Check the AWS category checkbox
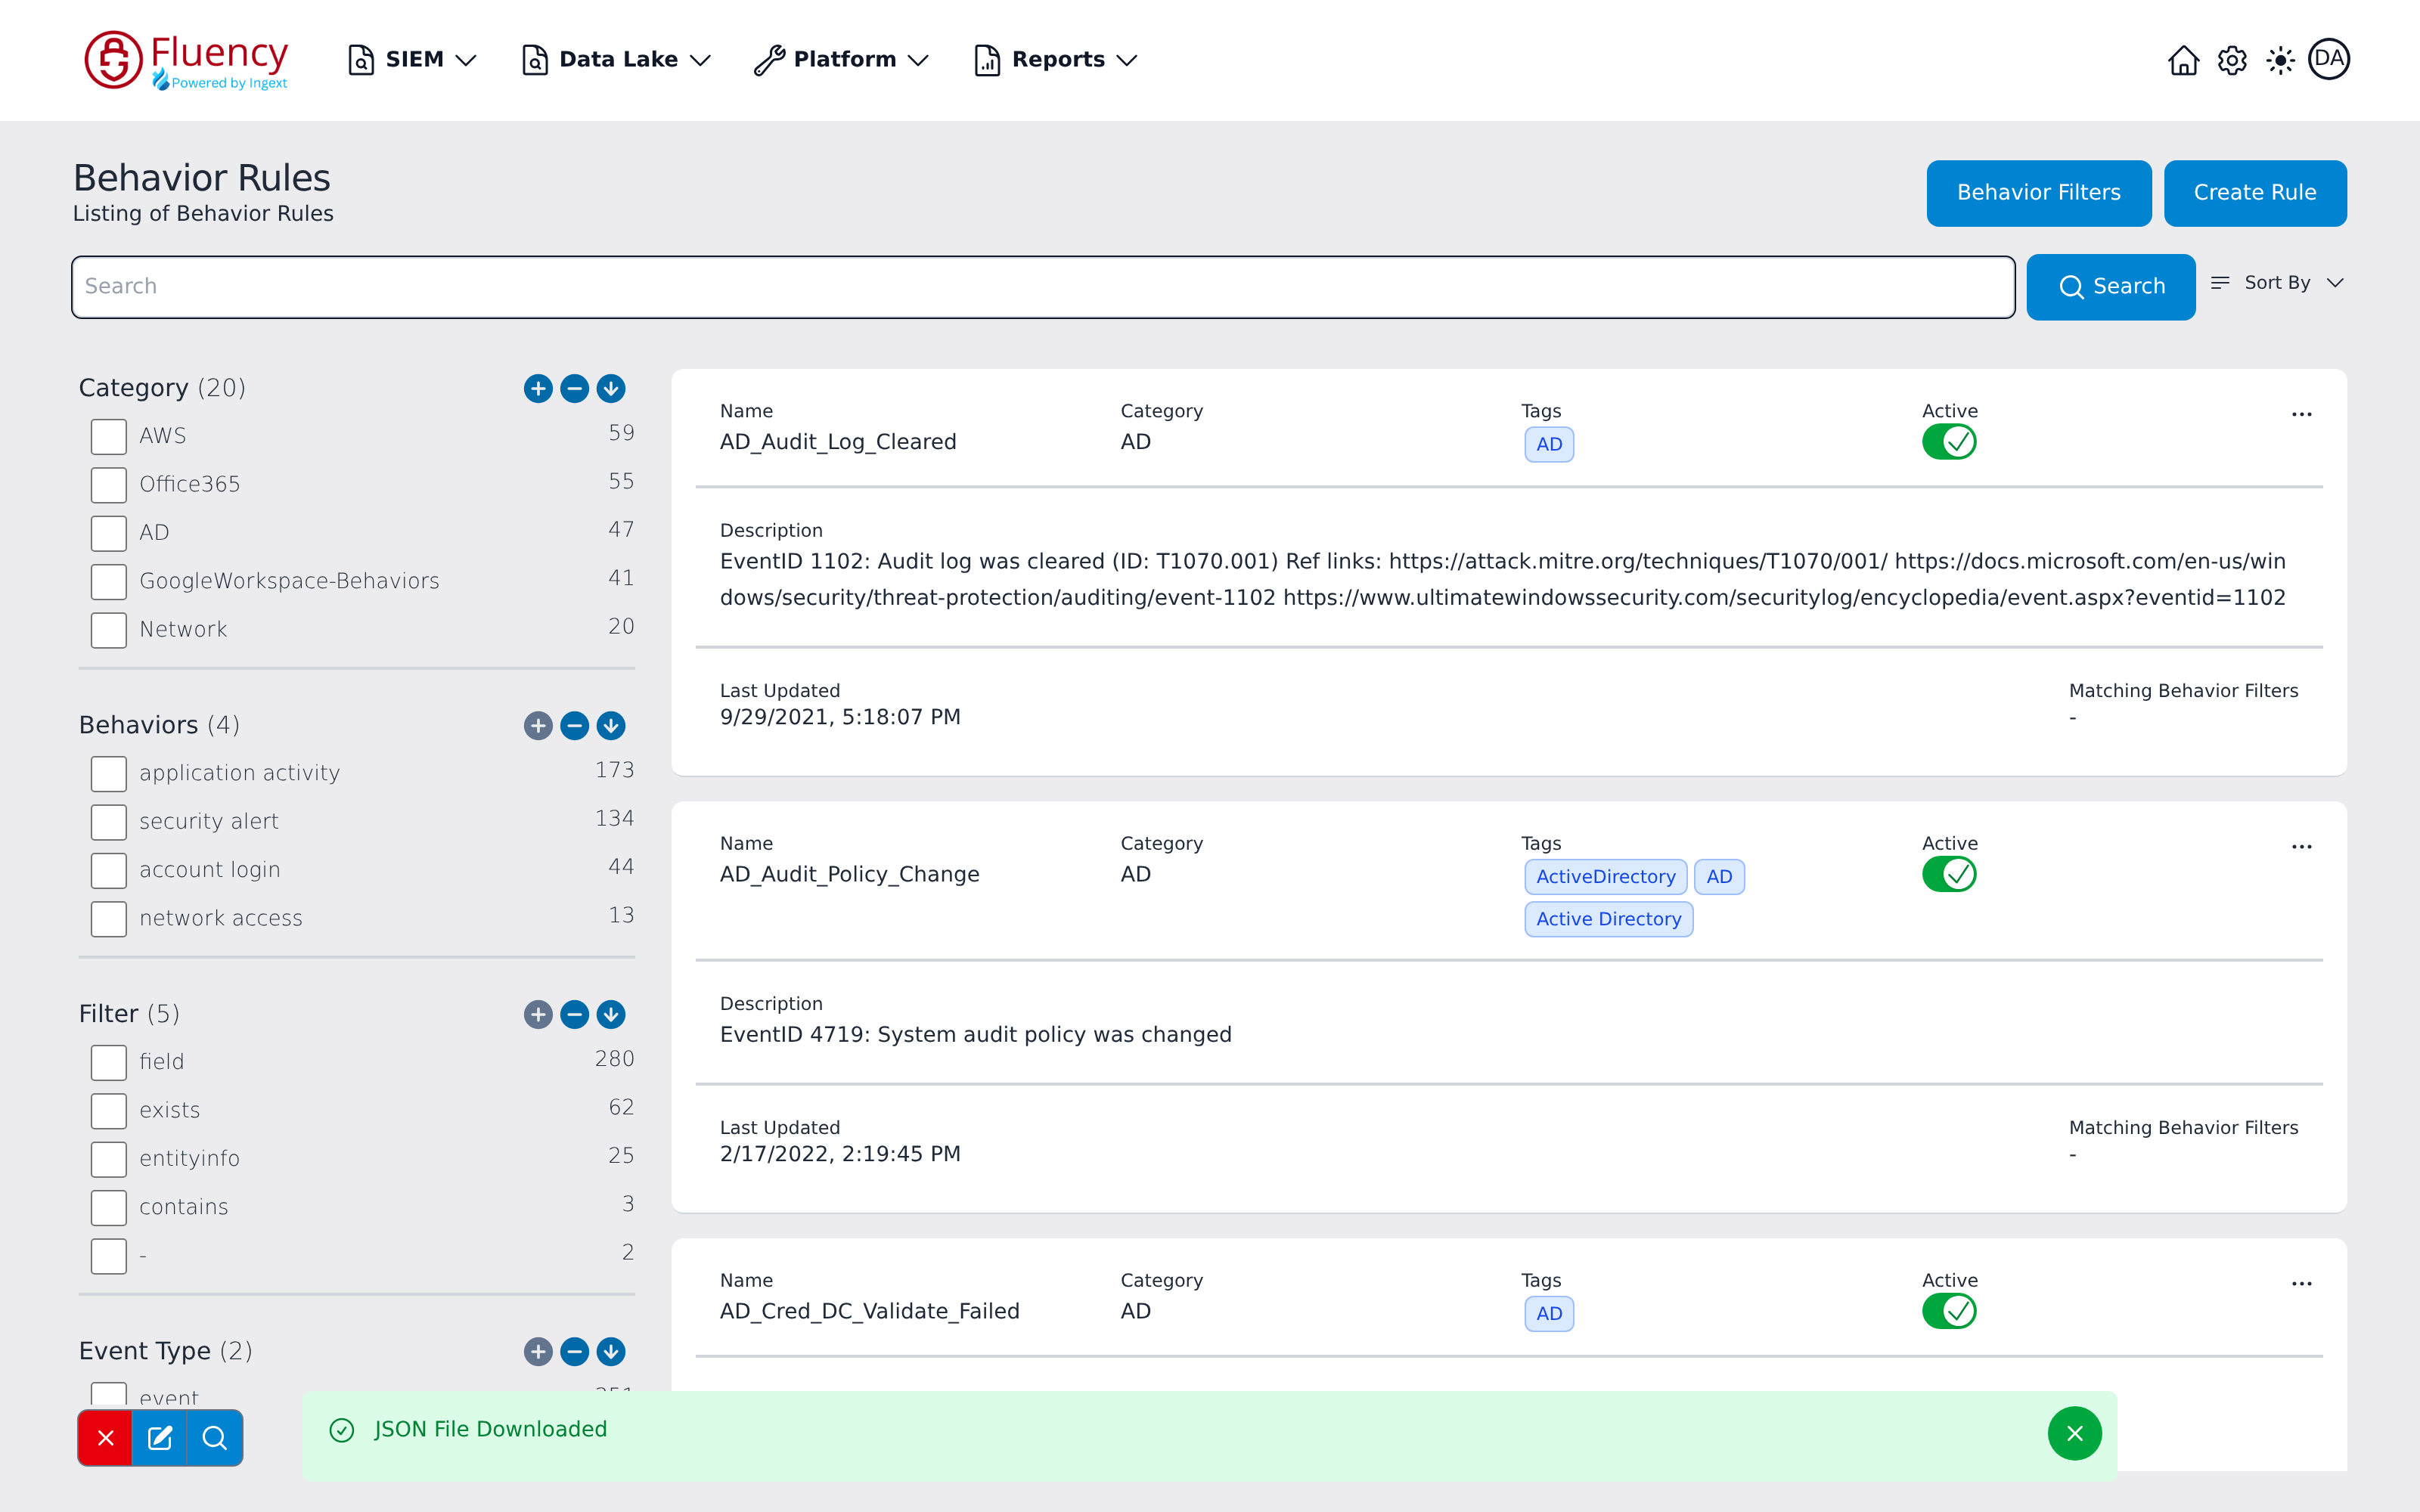This screenshot has height=1512, width=2420. (108, 436)
